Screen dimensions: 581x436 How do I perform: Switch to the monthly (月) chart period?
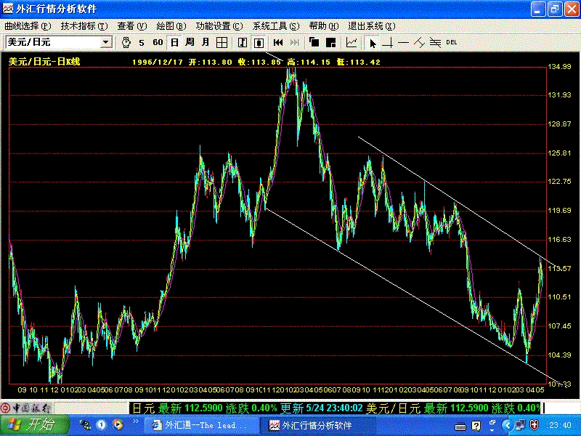click(x=206, y=42)
